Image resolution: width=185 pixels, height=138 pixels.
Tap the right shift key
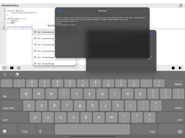[x=171, y=117]
